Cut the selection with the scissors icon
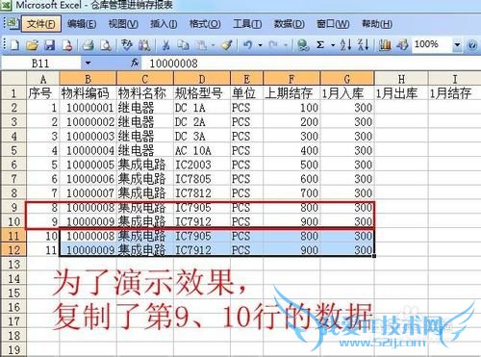 click(x=165, y=45)
